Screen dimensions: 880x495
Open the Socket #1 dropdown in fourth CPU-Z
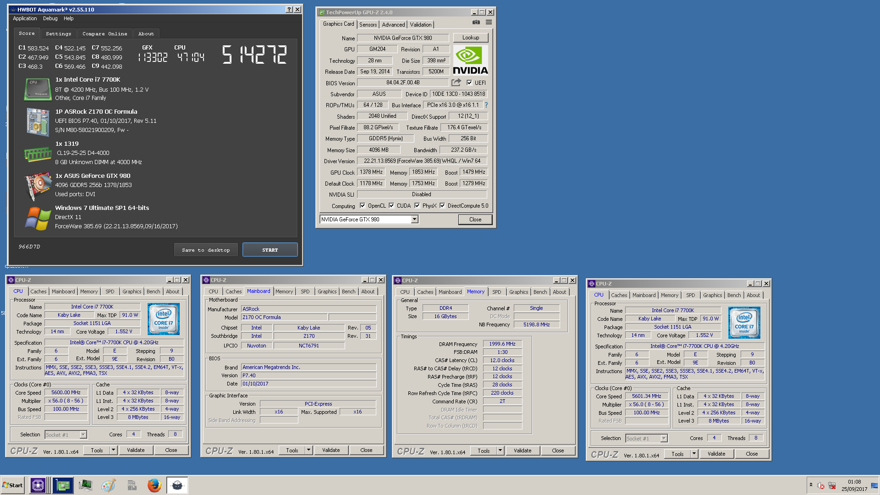tap(664, 438)
